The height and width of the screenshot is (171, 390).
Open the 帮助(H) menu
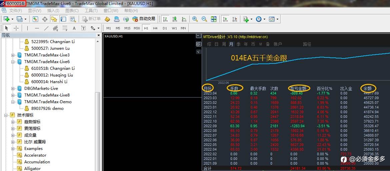(x=131, y=11)
